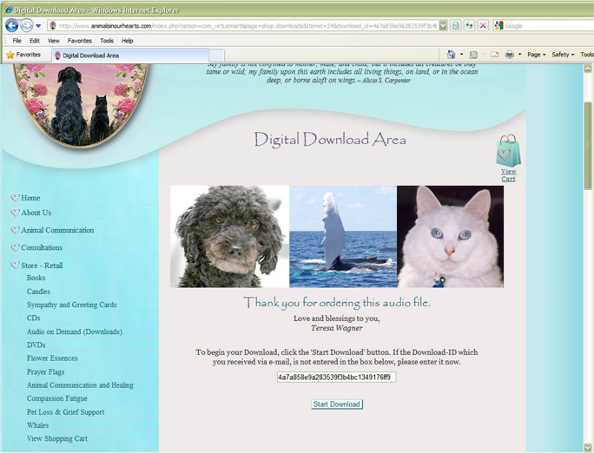This screenshot has height=453, width=594.
Task: Click the Refresh page icon
Action: click(x=470, y=26)
